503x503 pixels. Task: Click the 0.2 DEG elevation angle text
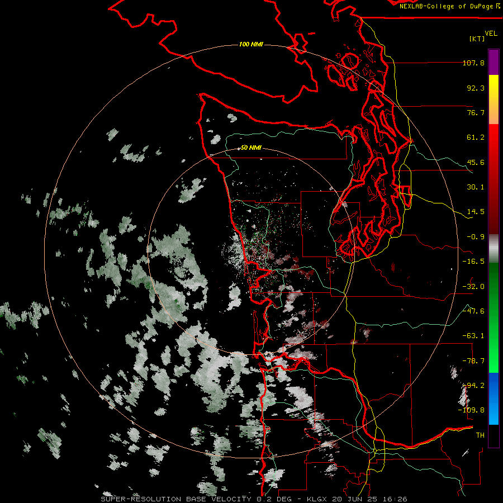(x=274, y=499)
